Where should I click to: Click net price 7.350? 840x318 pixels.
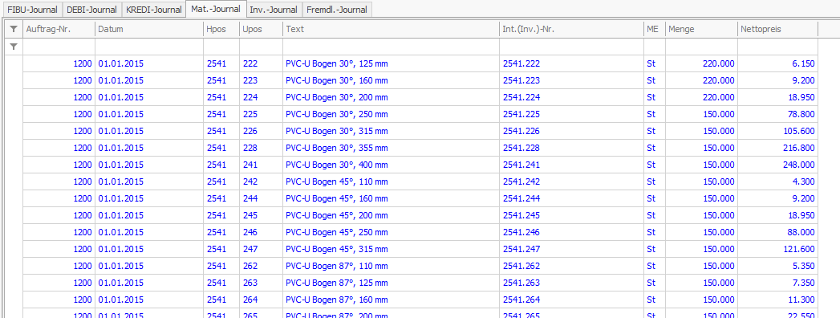tap(804, 283)
